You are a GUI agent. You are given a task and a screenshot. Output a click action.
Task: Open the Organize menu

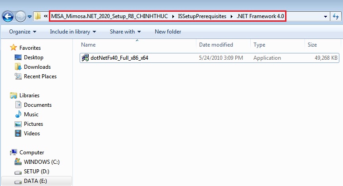tap(23, 32)
